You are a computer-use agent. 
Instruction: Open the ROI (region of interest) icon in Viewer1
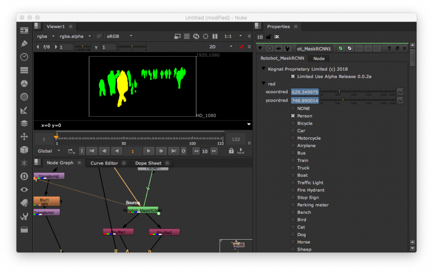(205, 36)
